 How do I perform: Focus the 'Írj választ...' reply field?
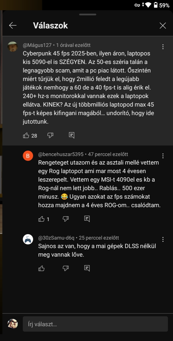[x=95, y=324]
